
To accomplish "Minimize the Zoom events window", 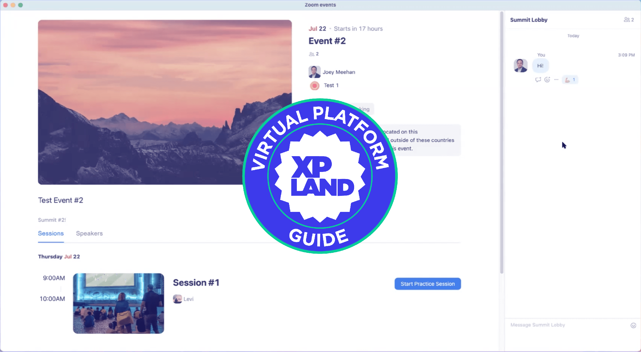I will click(13, 5).
